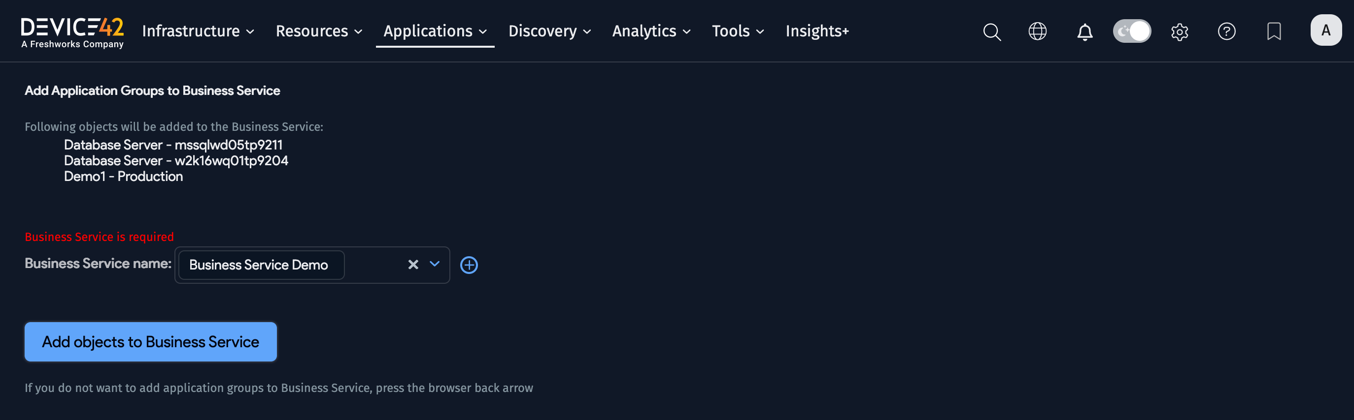The height and width of the screenshot is (420, 1354).
Task: Expand the Discovery menu
Action: click(549, 31)
